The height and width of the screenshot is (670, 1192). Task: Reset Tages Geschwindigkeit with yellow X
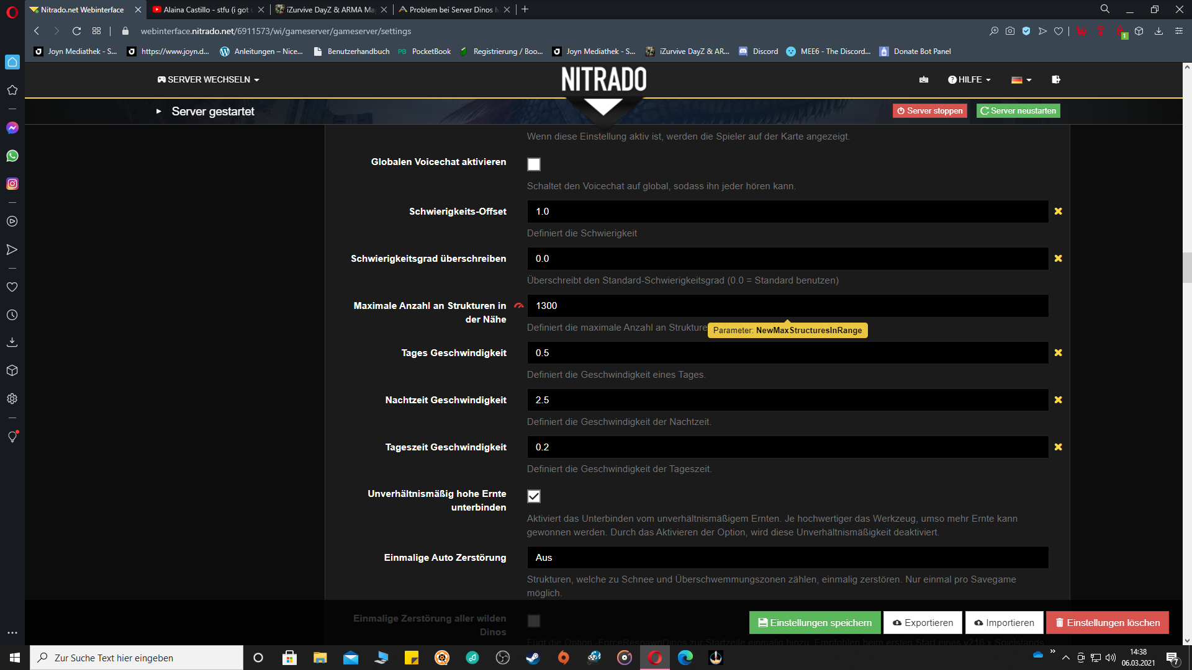coord(1059,353)
